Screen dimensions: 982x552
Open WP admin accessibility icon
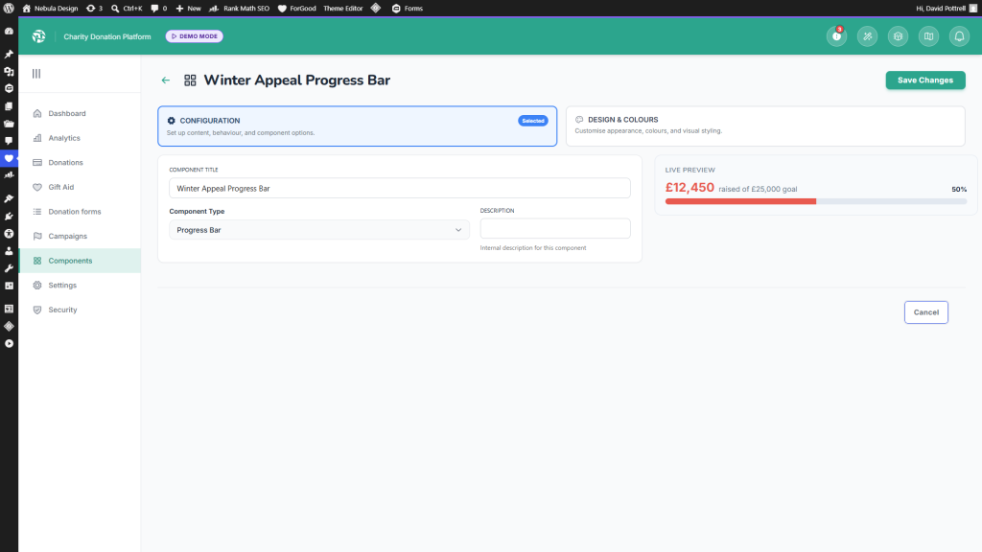pyautogui.click(x=9, y=234)
